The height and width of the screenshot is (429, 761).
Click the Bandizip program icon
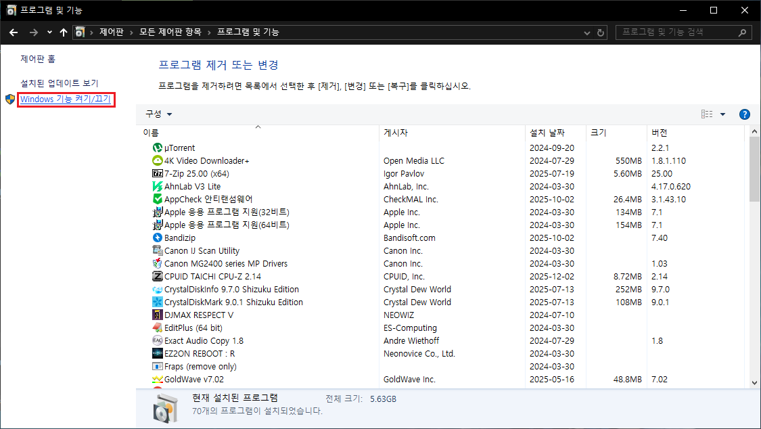157,238
